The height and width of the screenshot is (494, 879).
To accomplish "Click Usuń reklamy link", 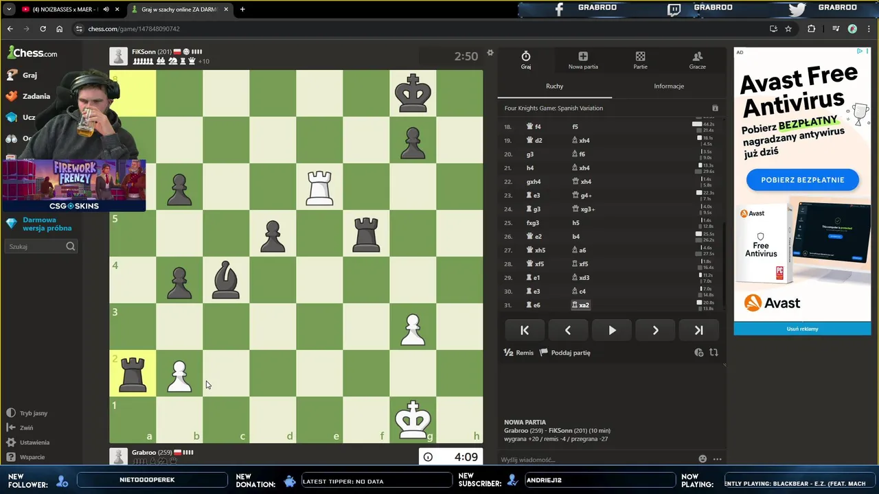I will [x=802, y=329].
